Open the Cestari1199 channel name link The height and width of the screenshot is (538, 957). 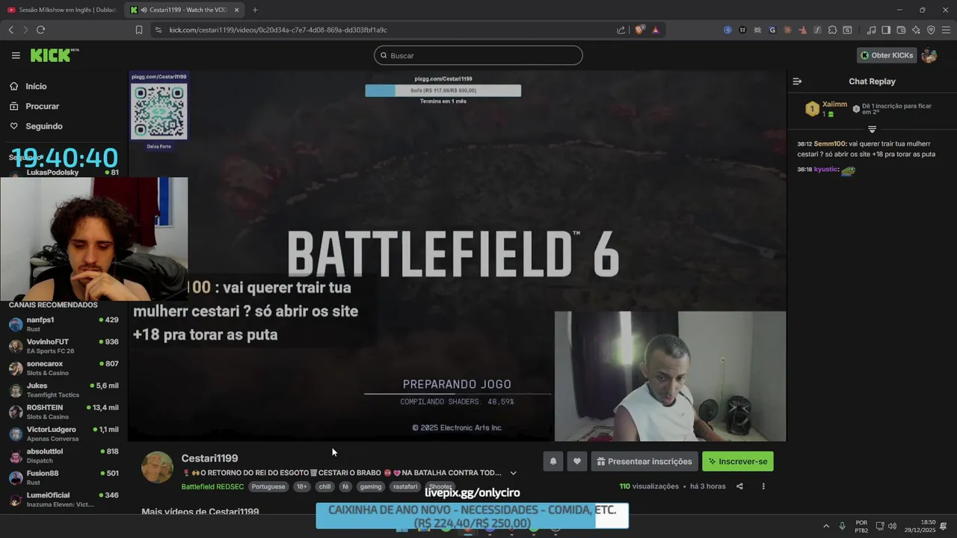pos(209,458)
